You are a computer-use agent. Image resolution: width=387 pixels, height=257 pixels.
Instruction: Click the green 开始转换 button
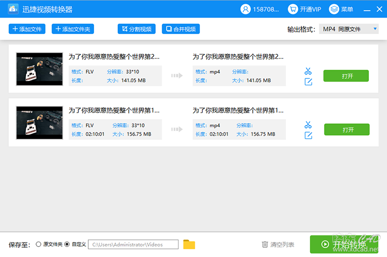click(x=344, y=245)
